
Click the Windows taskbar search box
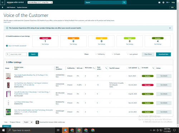click(31, 130)
